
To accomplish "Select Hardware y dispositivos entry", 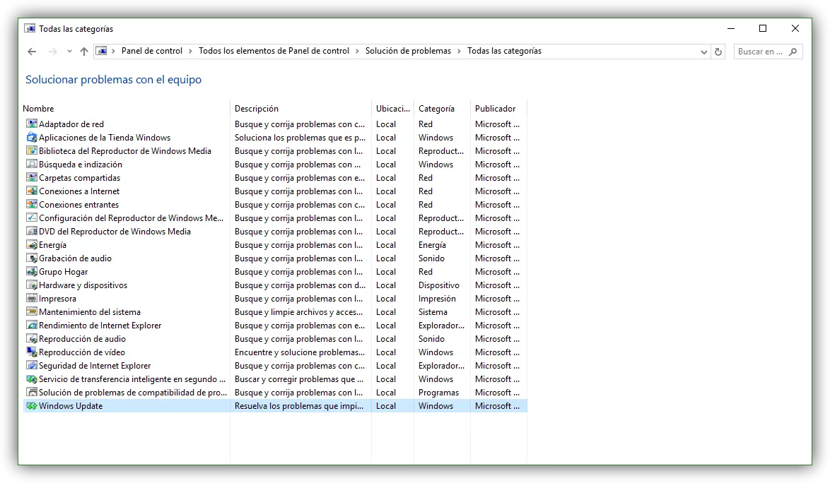I will point(83,285).
